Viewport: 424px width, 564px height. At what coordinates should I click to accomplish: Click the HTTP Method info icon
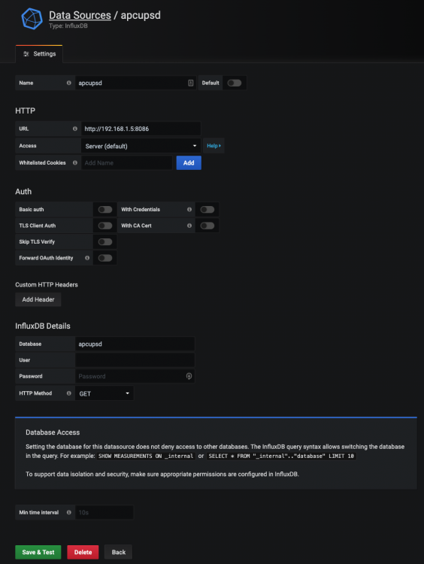click(x=68, y=393)
